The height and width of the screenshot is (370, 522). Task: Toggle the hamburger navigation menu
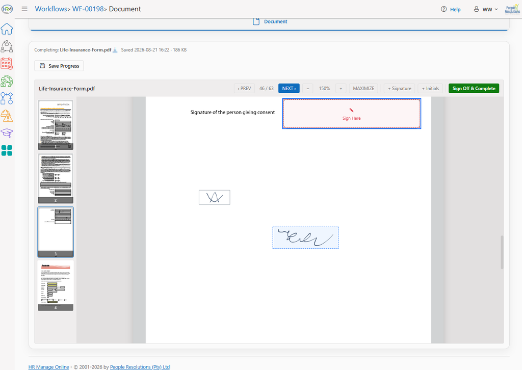pos(24,9)
